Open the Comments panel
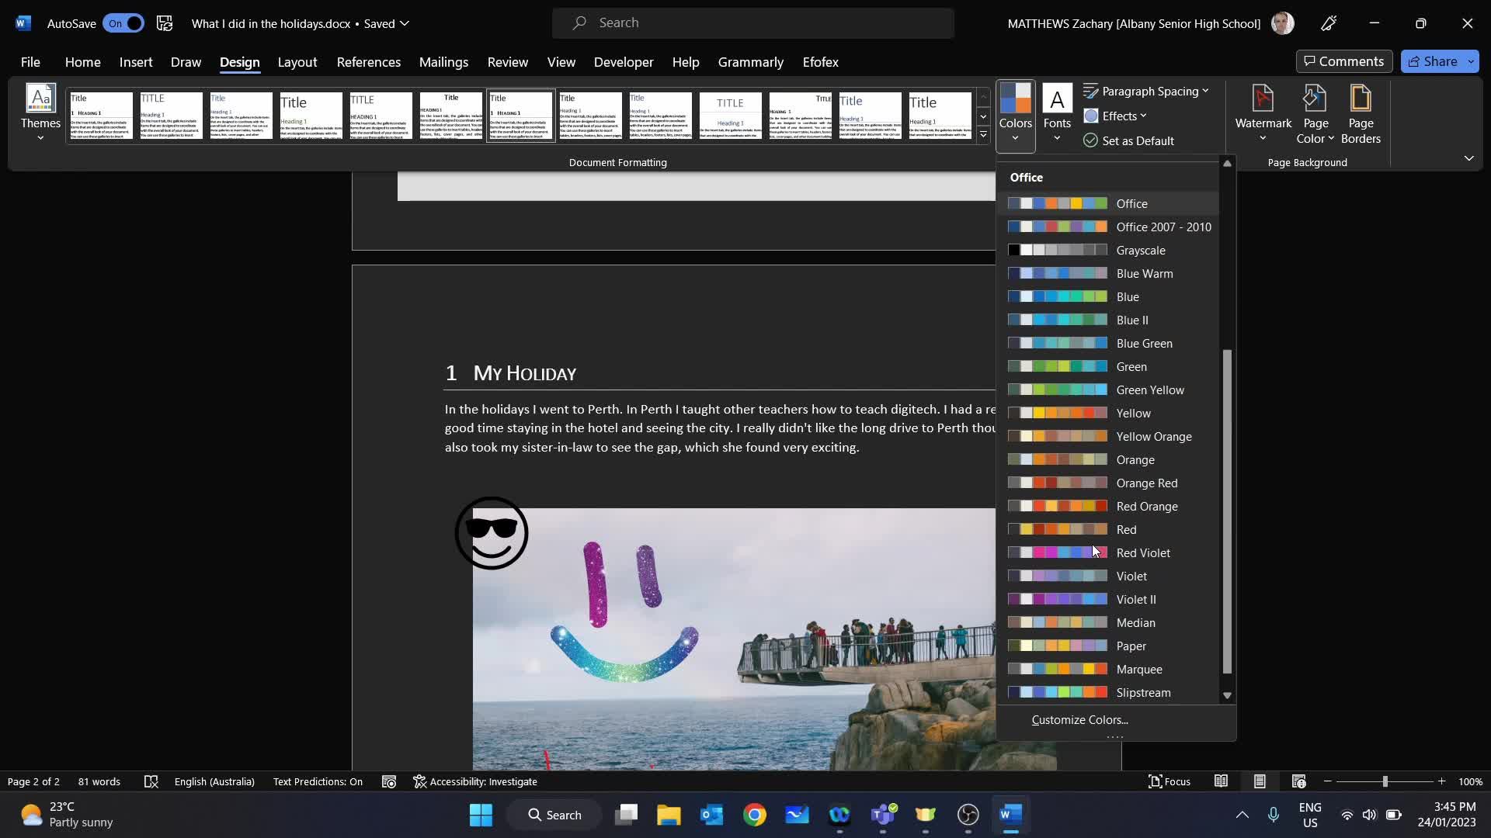The image size is (1491, 838). (1343, 61)
